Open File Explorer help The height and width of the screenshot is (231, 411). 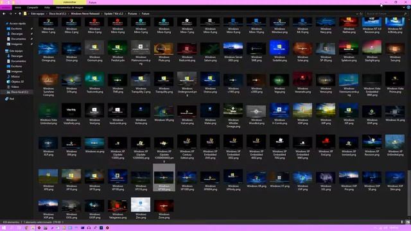click(x=408, y=8)
